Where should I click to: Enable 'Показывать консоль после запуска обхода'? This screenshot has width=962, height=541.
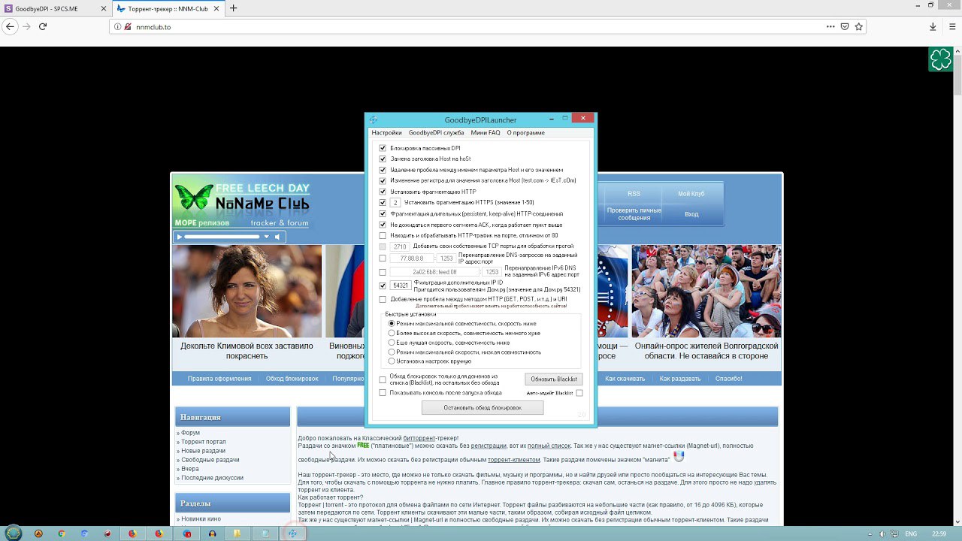click(x=383, y=392)
